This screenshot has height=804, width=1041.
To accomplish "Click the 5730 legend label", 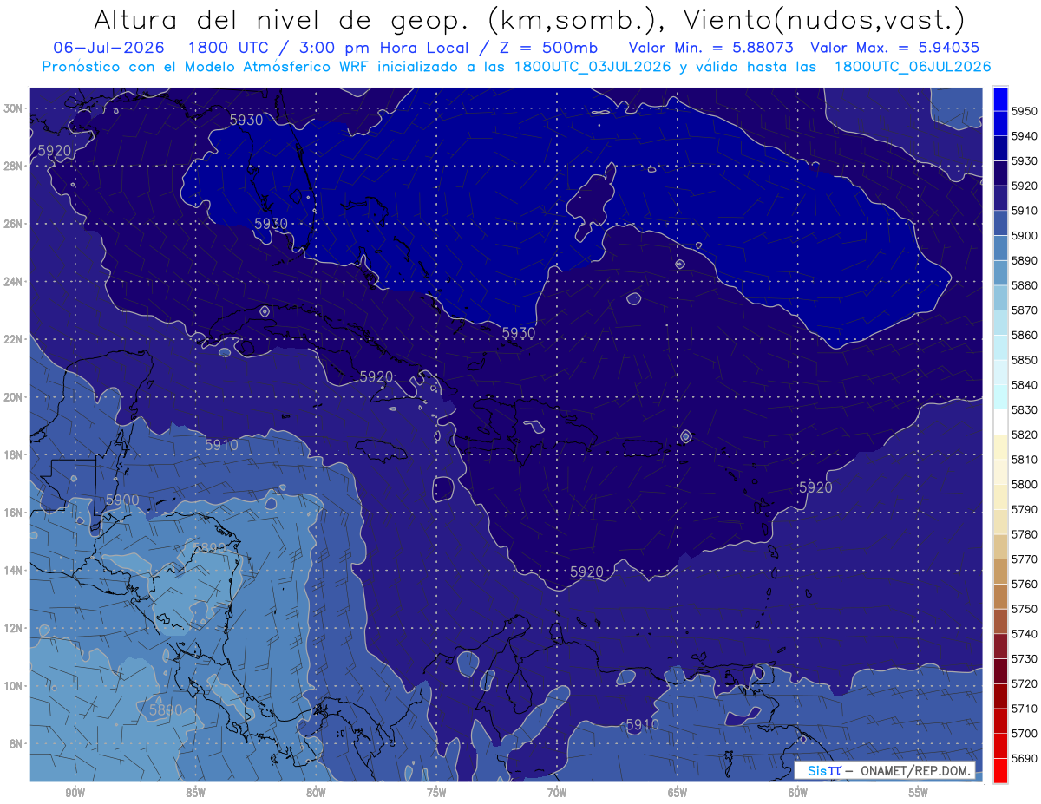I will tap(1025, 658).
